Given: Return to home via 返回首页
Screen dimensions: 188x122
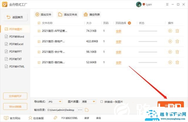Looking at the screenshot, I should coord(15,17).
